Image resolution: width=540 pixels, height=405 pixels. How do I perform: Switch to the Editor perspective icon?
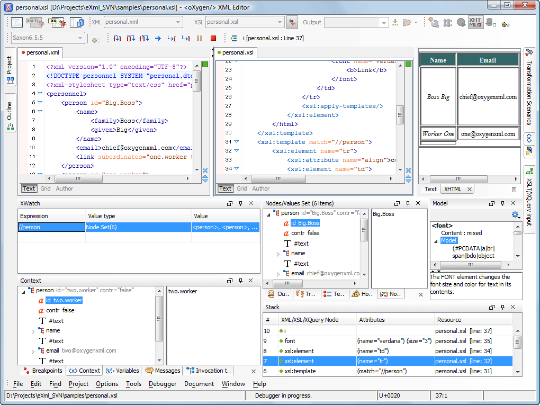(16, 22)
